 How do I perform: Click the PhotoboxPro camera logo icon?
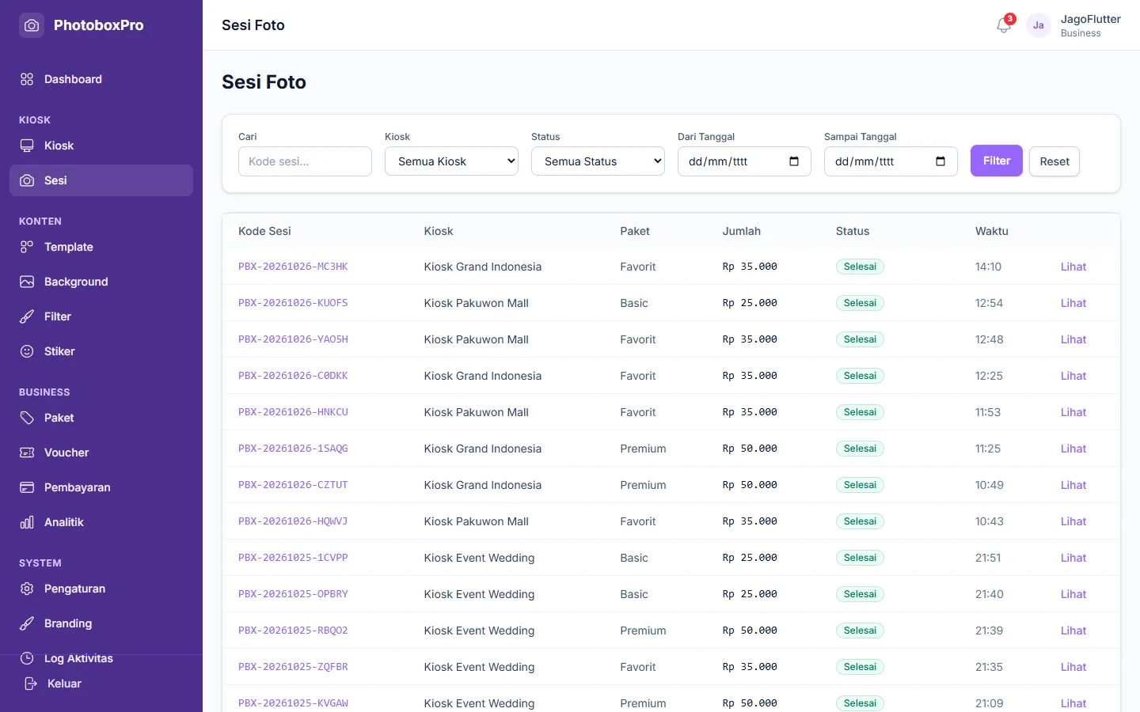click(32, 25)
